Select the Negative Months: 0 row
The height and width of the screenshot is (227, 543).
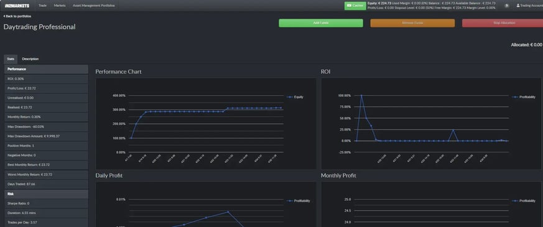[46, 155]
